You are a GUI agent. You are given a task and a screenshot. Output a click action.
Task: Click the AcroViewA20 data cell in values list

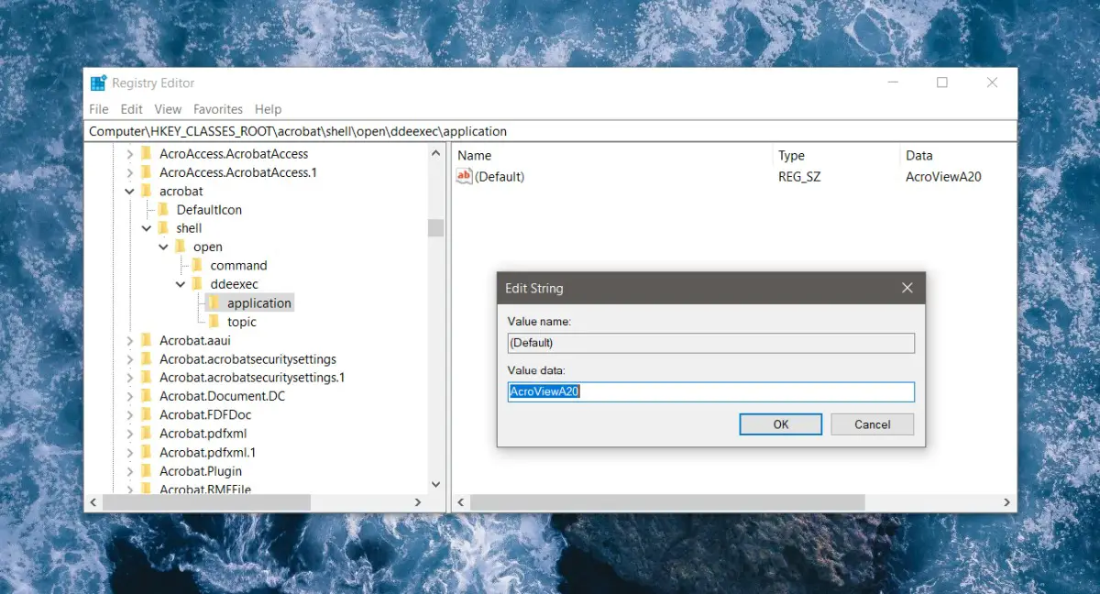tap(943, 176)
